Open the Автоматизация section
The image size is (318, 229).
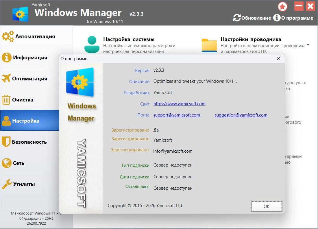(x=35, y=36)
